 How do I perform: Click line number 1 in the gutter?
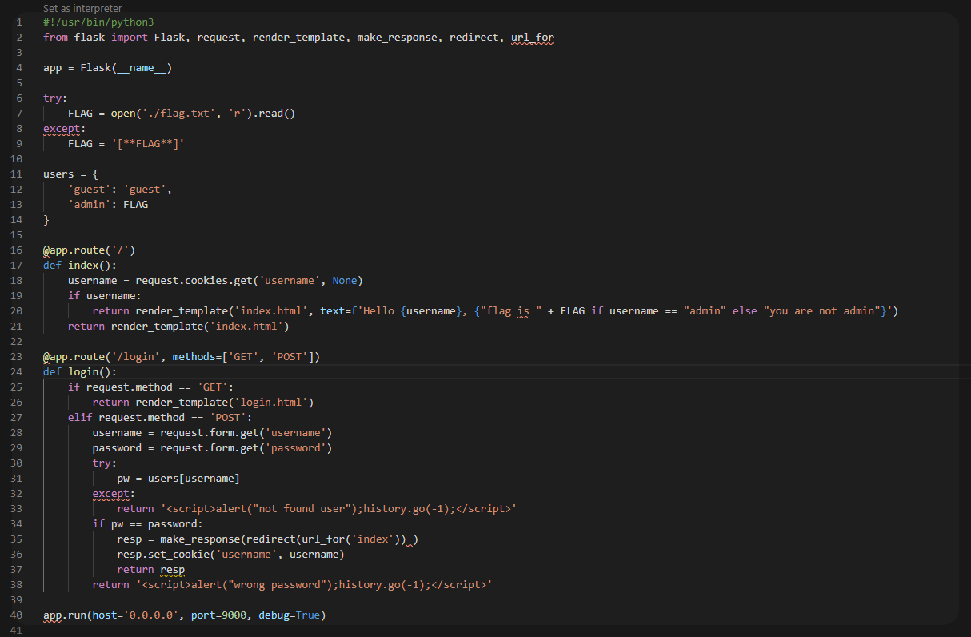18,22
